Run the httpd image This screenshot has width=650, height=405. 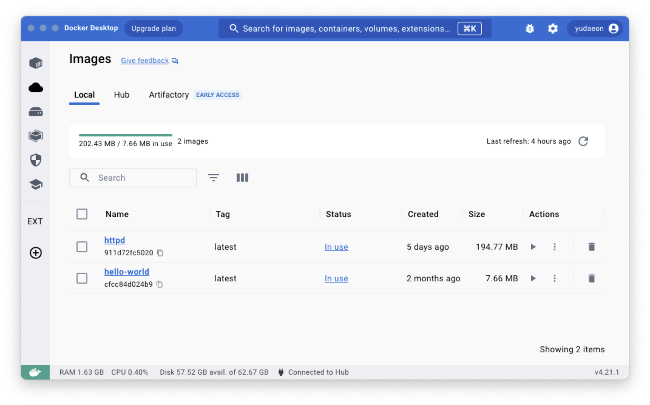pos(533,247)
